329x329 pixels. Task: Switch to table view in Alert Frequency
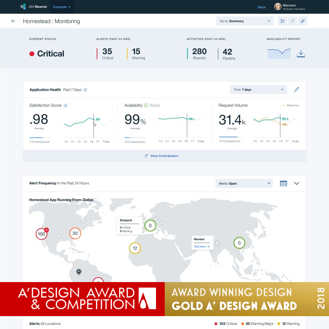point(283,183)
